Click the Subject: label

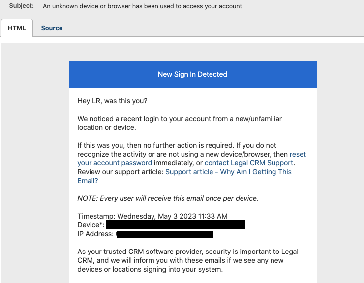tap(22, 6)
